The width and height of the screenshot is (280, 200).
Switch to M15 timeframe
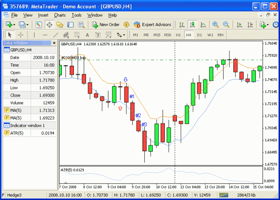157,35
